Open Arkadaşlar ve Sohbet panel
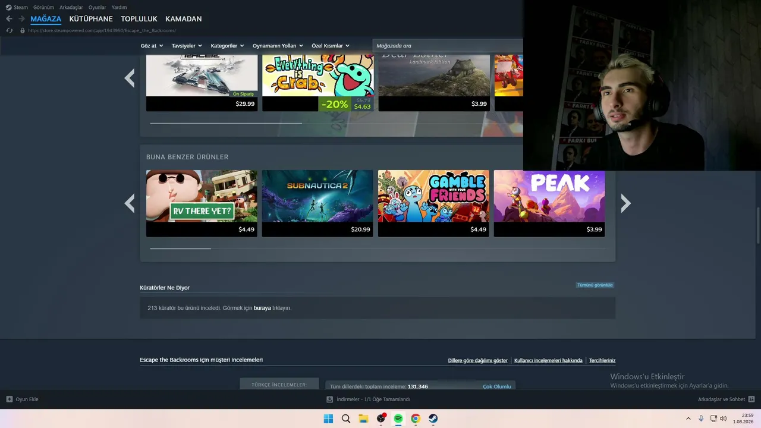 click(x=721, y=399)
